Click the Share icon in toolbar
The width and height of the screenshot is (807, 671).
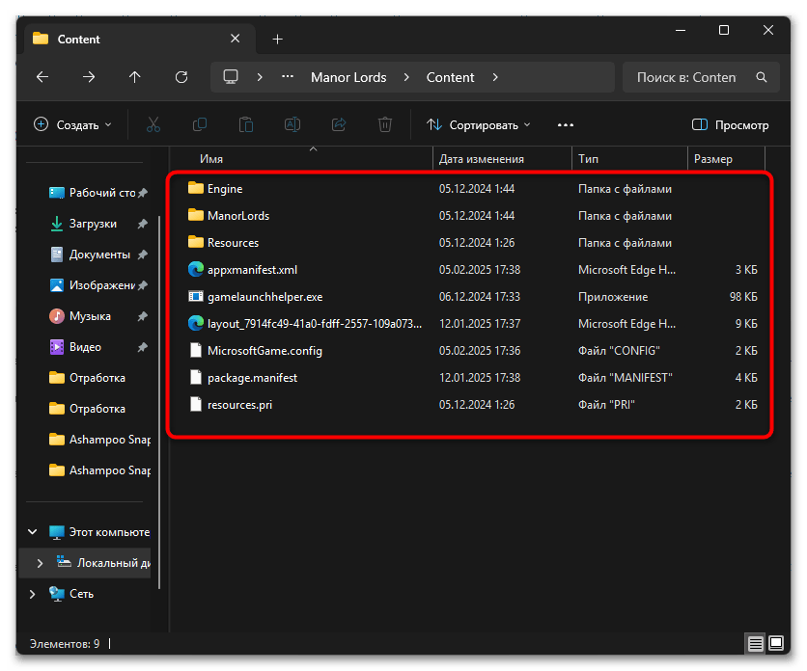point(339,124)
